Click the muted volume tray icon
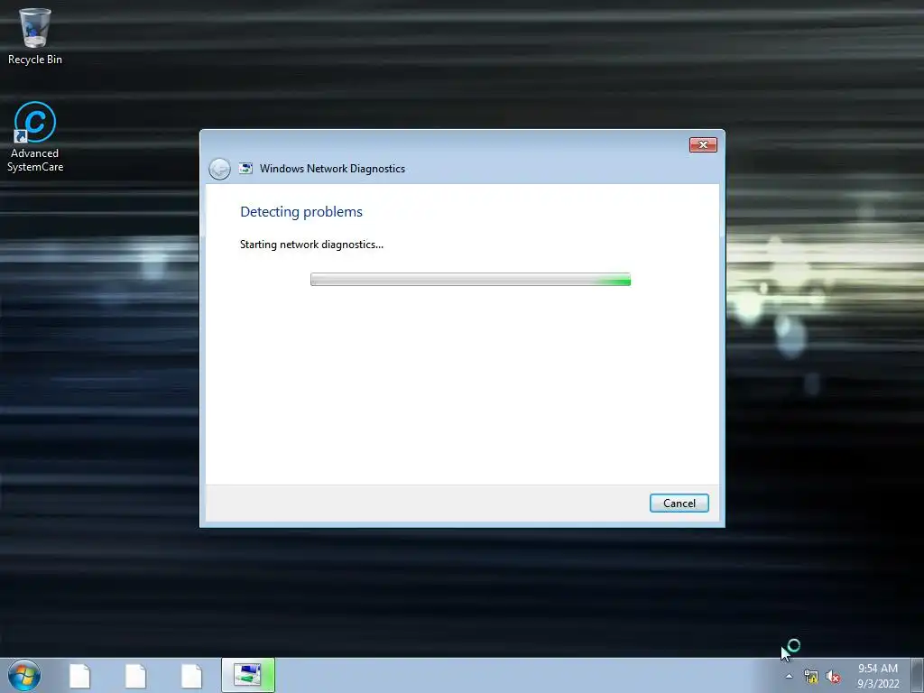Screen dimensions: 924x693 coord(833,677)
